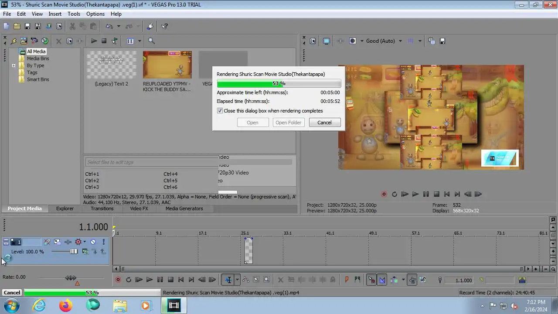Click track 1 Level slider handle
The height and width of the screenshot is (314, 558).
(x=74, y=252)
